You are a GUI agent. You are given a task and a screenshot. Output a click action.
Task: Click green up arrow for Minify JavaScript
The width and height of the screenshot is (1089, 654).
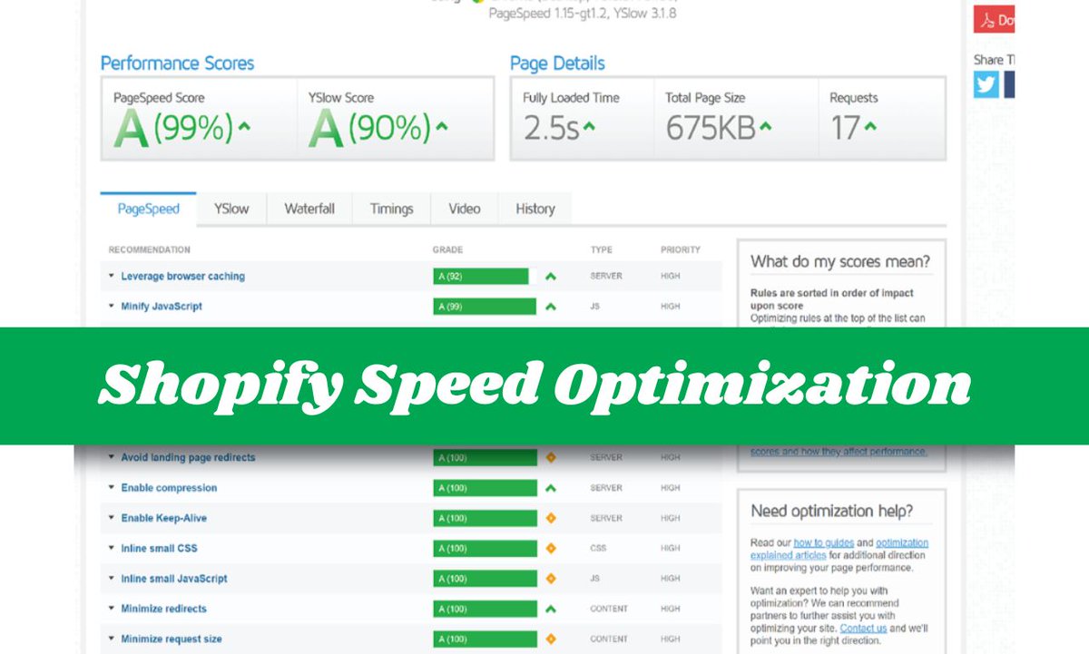(551, 307)
